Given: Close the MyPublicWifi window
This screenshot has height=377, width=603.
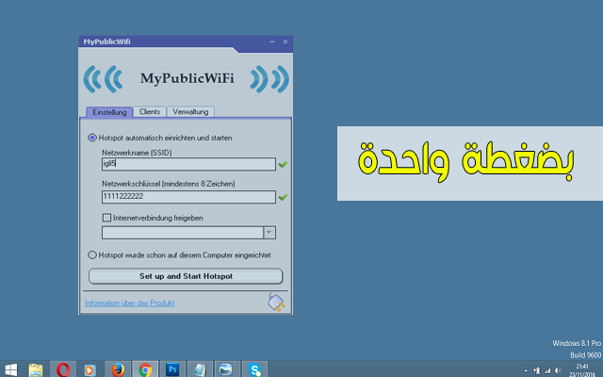Looking at the screenshot, I should click(285, 41).
